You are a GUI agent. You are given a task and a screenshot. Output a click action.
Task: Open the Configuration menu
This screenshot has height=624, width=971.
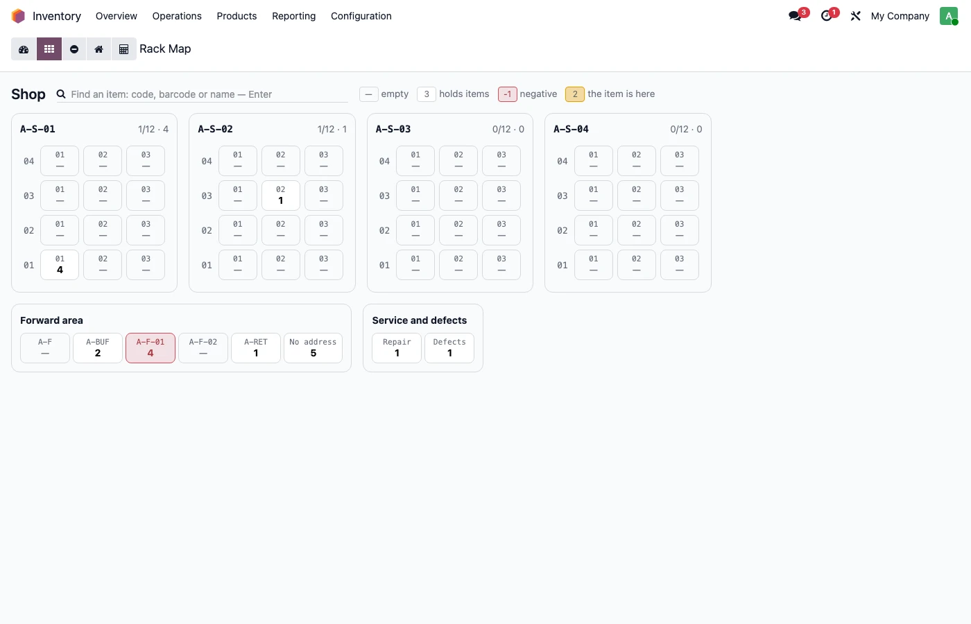pos(361,16)
